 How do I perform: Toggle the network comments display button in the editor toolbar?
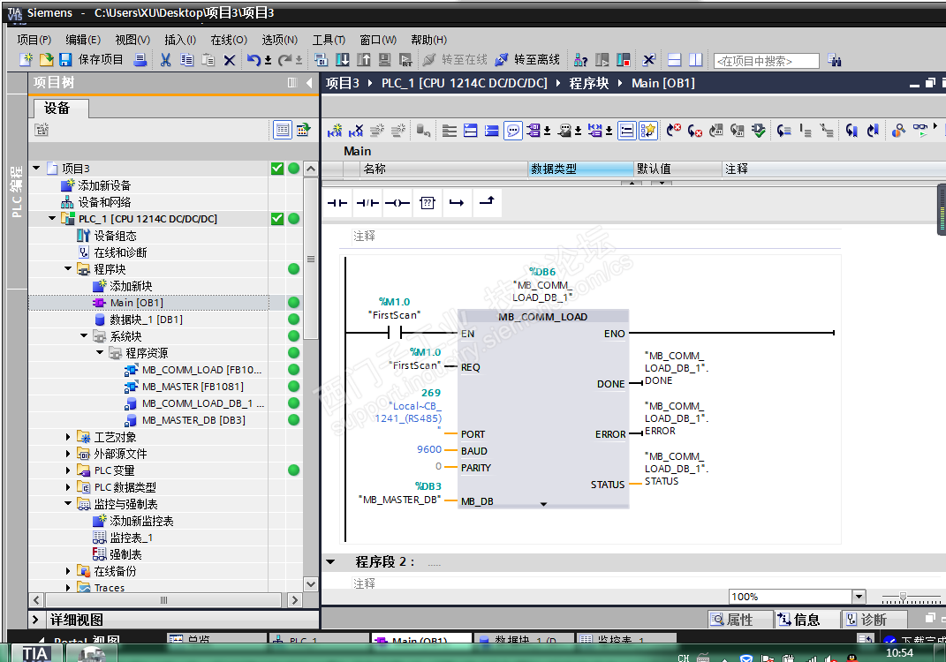(x=513, y=131)
